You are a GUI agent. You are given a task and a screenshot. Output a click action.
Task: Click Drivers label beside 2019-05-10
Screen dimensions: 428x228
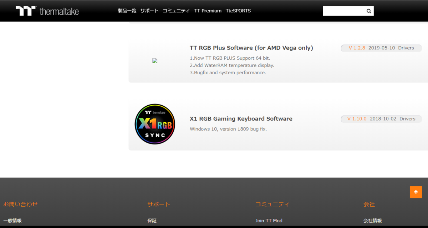(406, 48)
